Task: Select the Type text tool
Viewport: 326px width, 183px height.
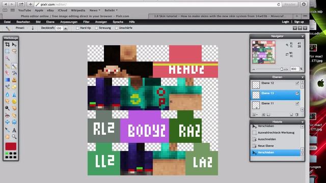Action: point(14,130)
